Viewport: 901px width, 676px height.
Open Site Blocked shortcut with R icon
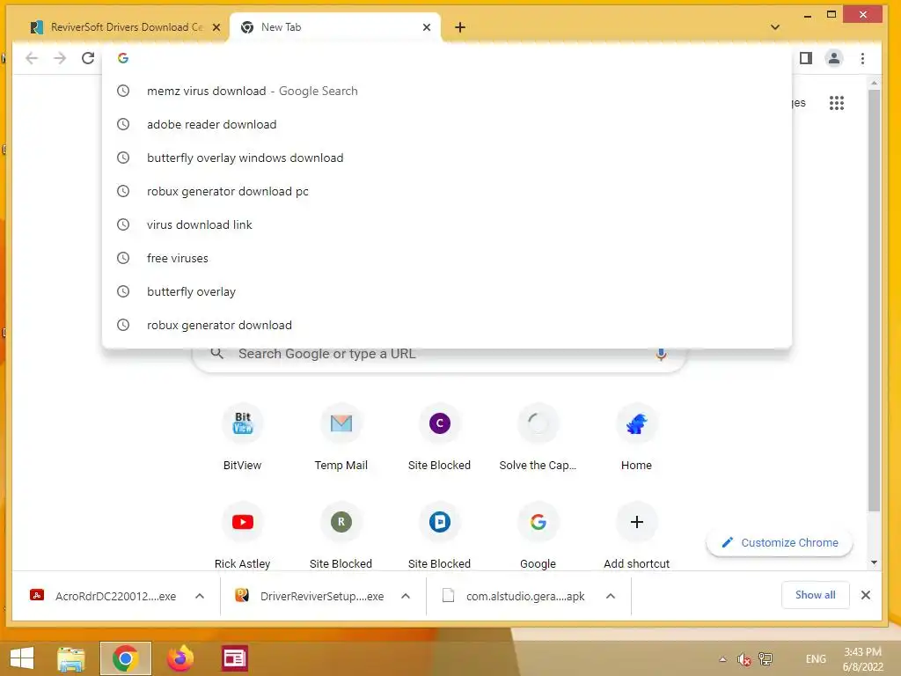[x=341, y=536]
